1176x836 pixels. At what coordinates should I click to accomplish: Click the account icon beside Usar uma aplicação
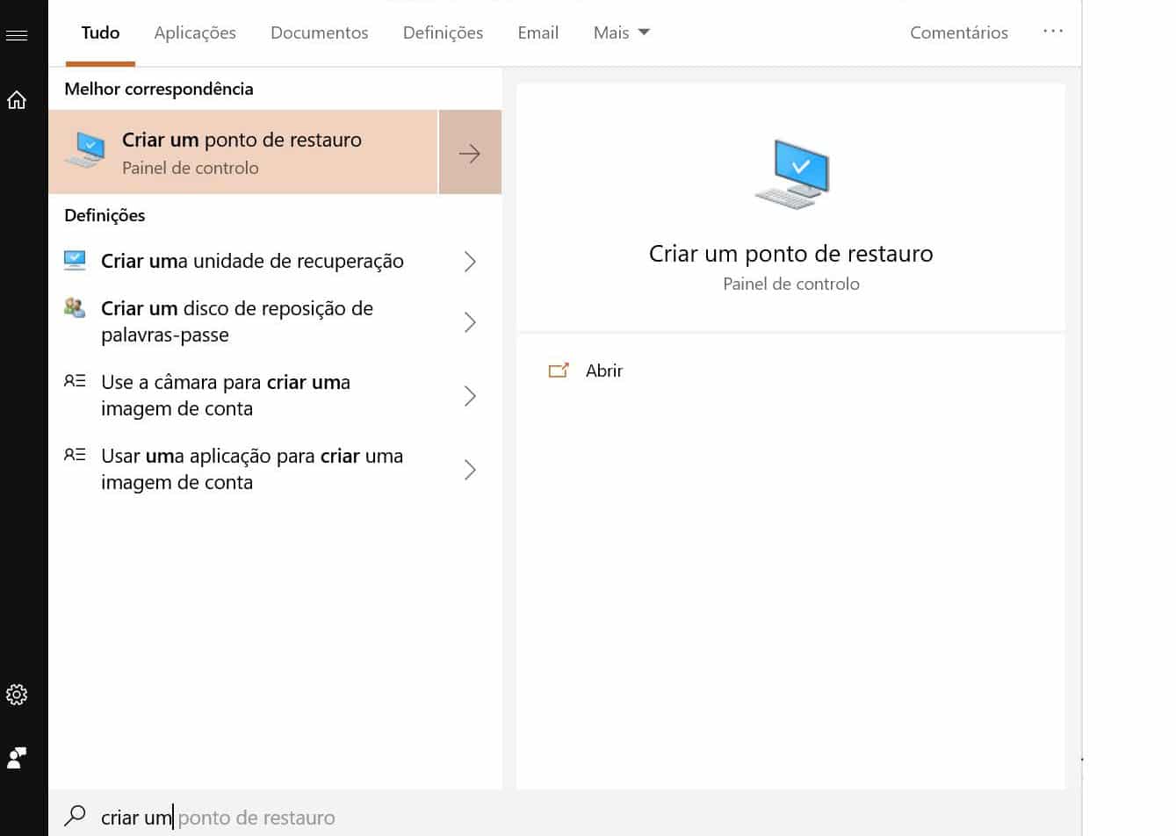point(75,455)
